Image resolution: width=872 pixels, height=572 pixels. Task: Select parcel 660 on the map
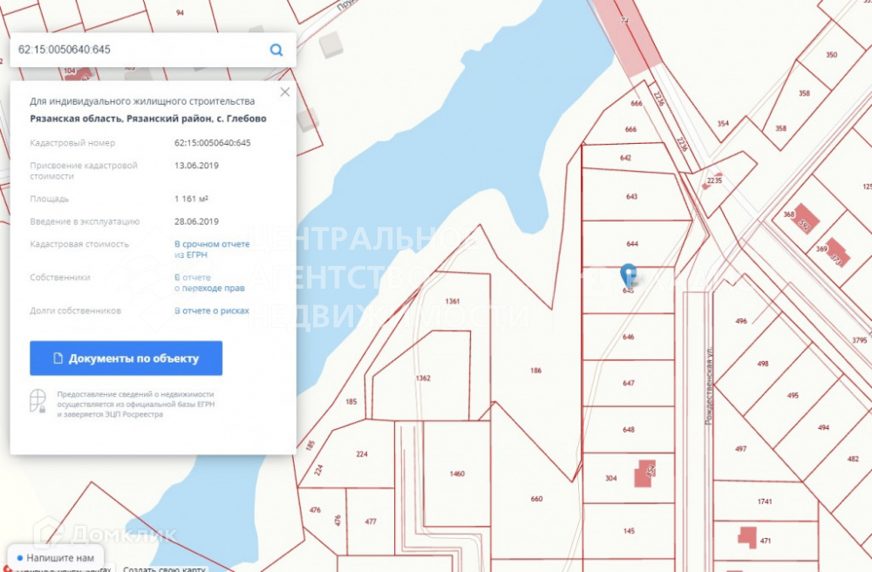pos(536,499)
